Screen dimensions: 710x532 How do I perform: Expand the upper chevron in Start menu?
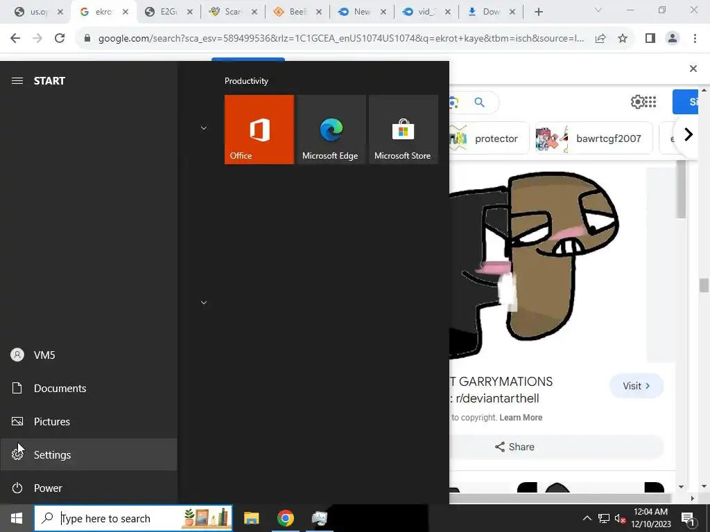(204, 128)
